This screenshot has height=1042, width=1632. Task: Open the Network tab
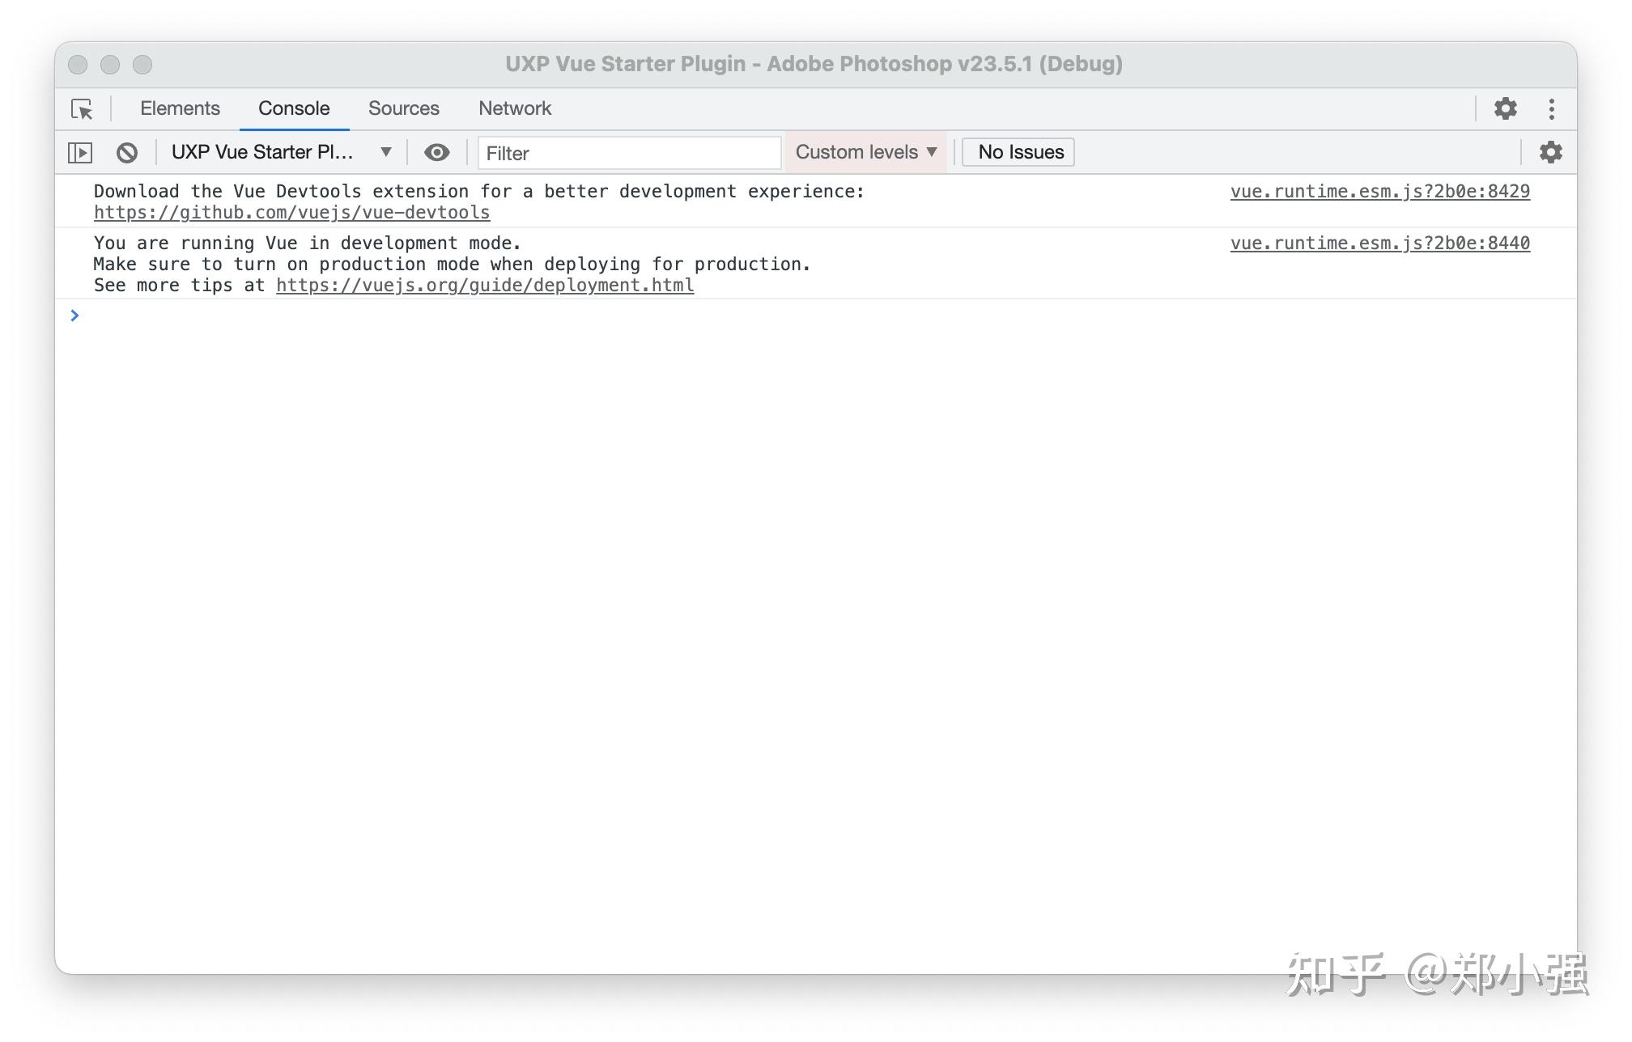point(515,108)
